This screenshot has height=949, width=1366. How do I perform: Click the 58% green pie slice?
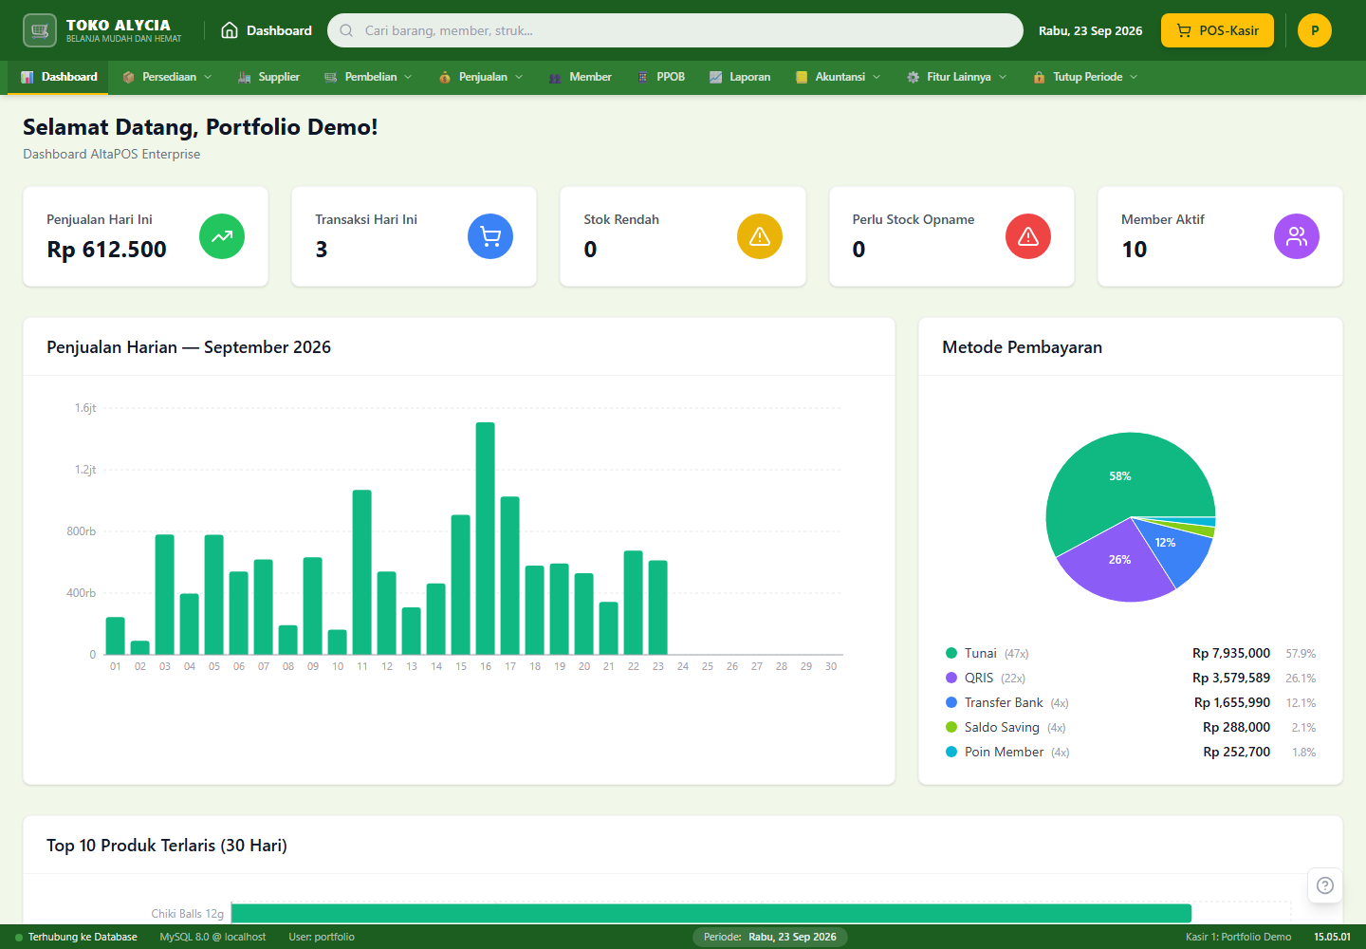[1120, 475]
